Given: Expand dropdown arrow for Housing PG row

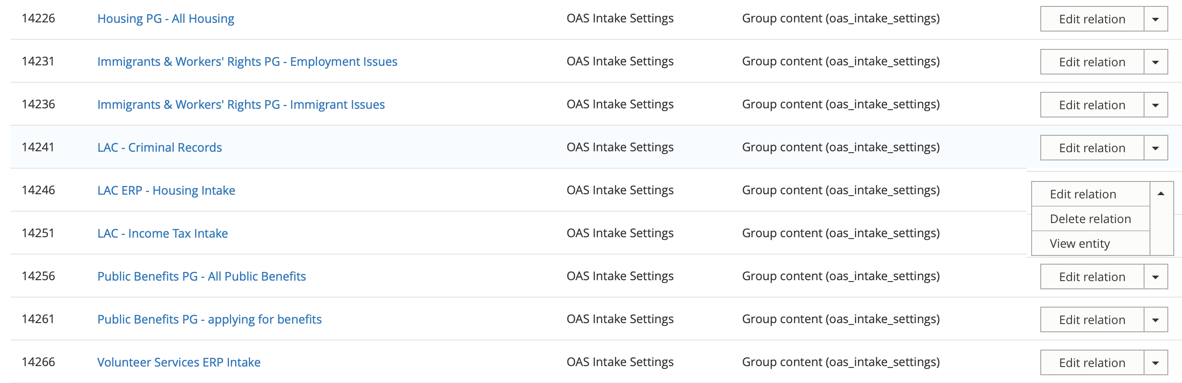Looking at the screenshot, I should click(1155, 19).
